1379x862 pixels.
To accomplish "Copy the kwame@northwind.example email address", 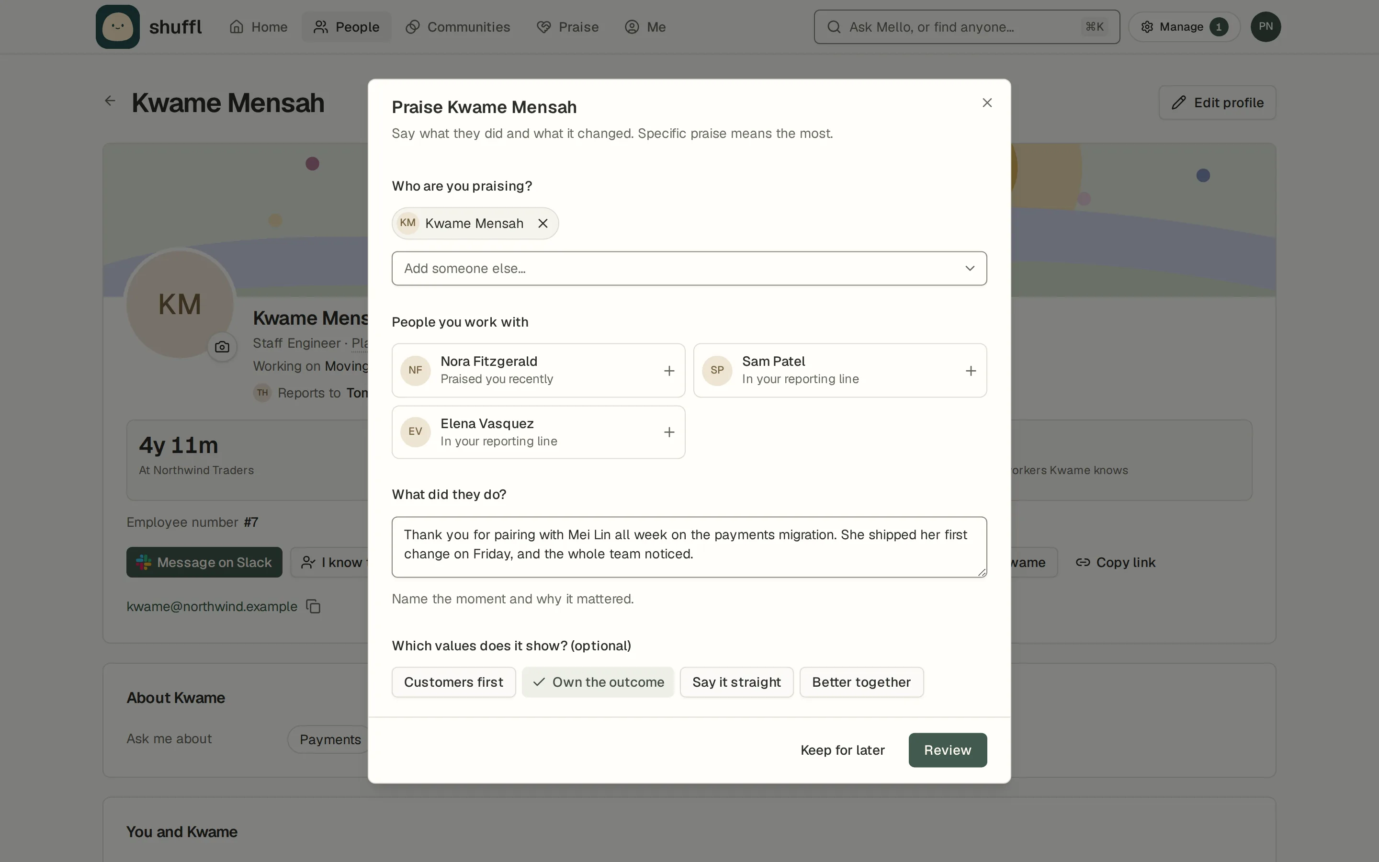I will pos(314,606).
